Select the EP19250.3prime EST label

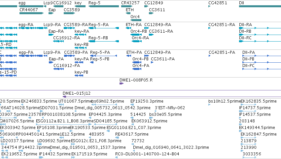tap(147, 101)
